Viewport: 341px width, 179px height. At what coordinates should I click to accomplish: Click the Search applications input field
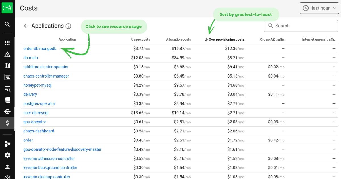[304, 26]
